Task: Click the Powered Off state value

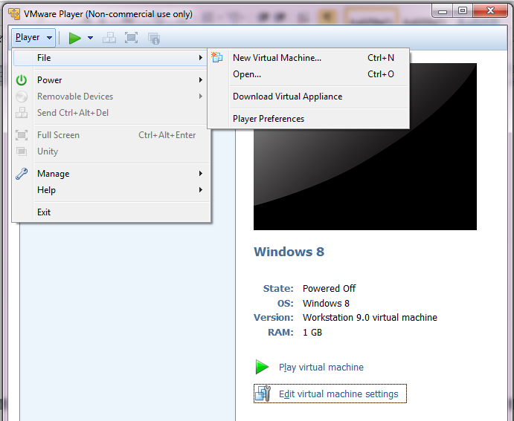Action: (x=329, y=289)
